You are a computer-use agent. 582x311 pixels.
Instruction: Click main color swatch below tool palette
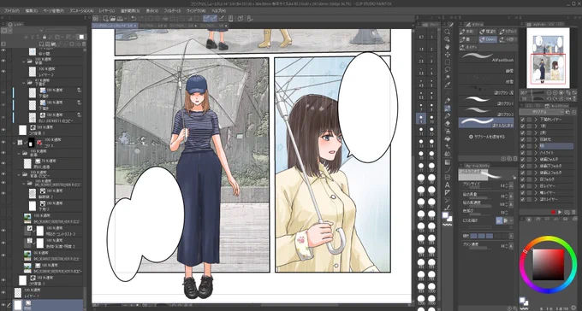(x=446, y=215)
